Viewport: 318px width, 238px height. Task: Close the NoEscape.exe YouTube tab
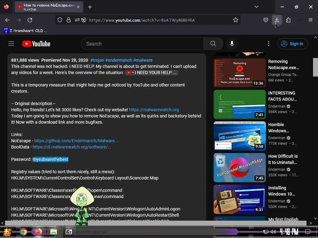pyautogui.click(x=78, y=7)
